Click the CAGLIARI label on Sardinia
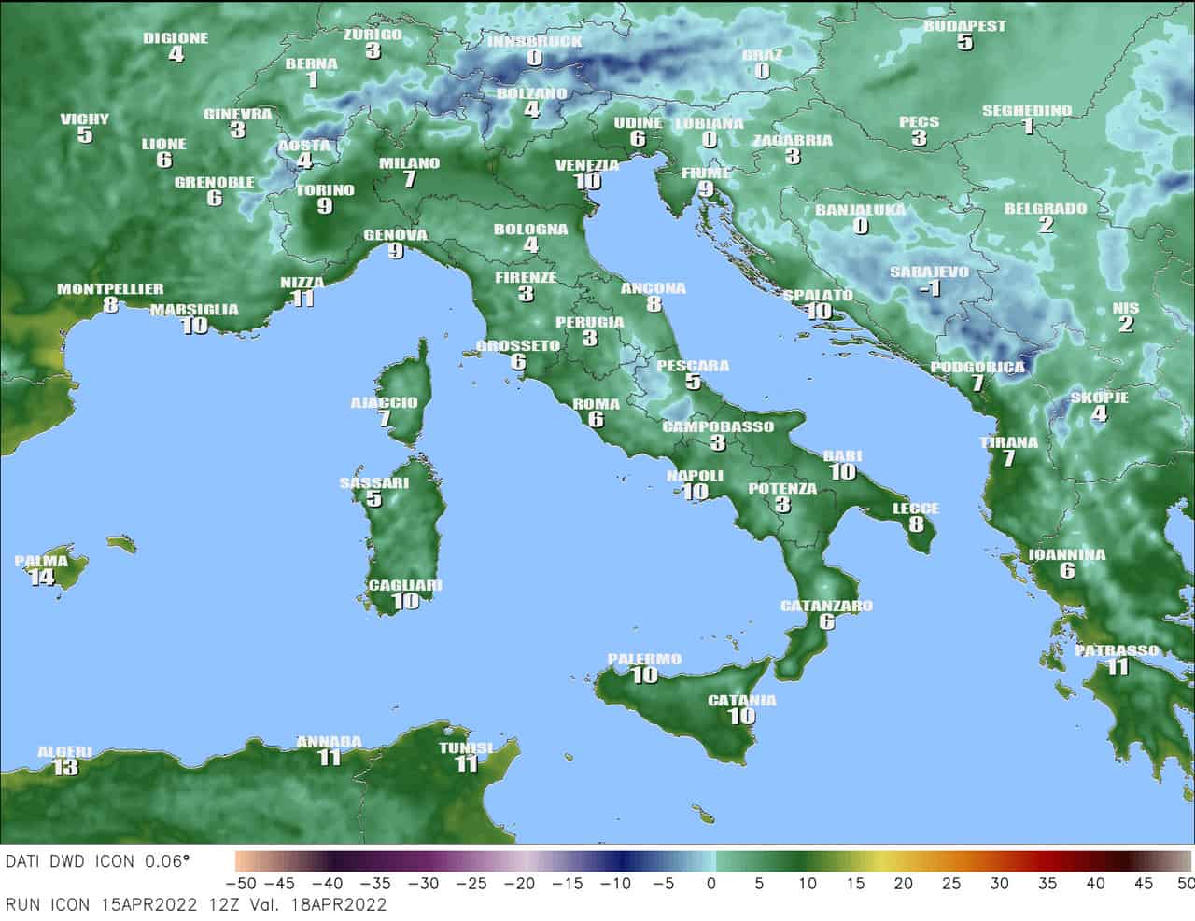1195x921 pixels. (405, 585)
